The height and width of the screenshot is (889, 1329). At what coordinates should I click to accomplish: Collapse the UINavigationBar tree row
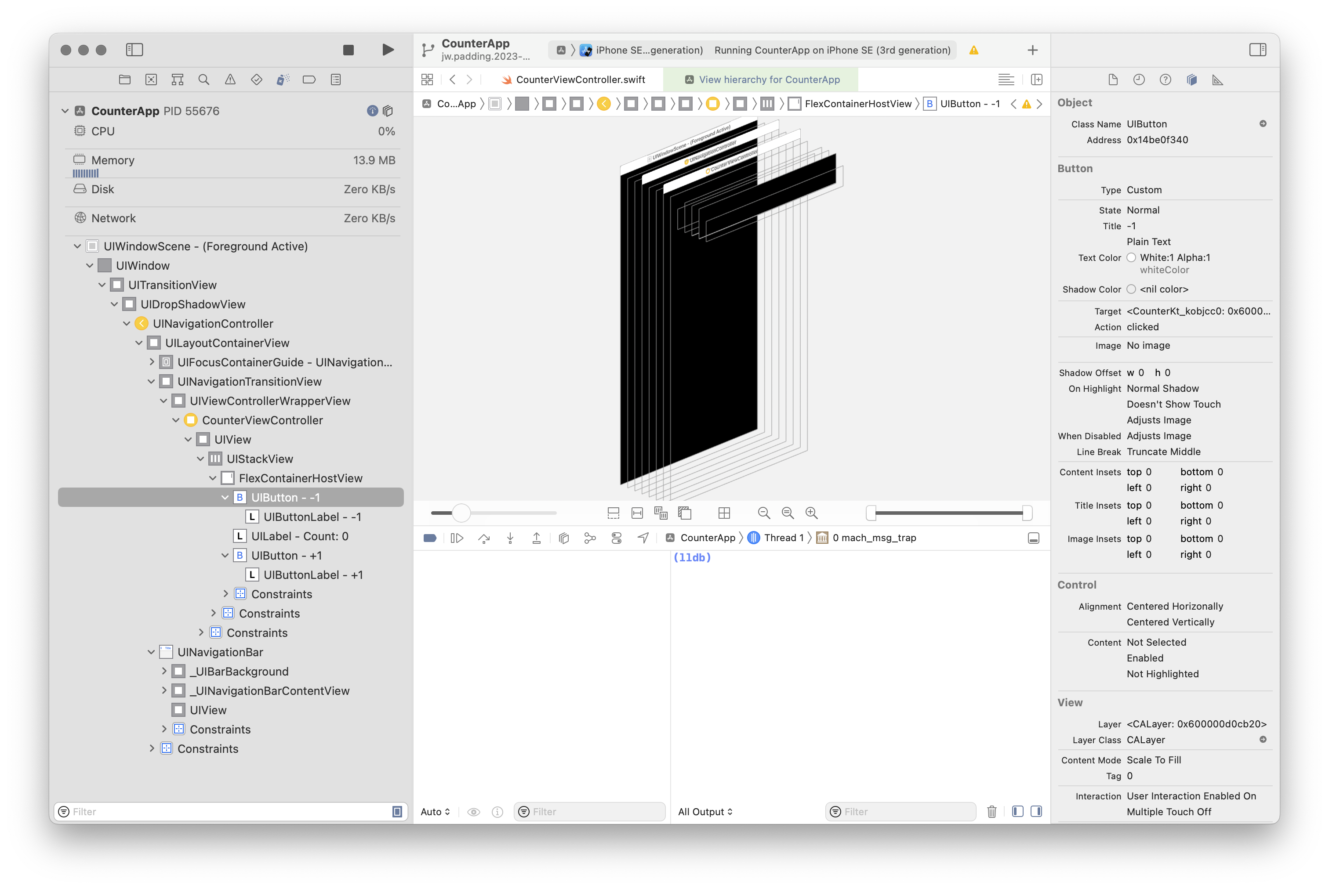[x=152, y=652]
